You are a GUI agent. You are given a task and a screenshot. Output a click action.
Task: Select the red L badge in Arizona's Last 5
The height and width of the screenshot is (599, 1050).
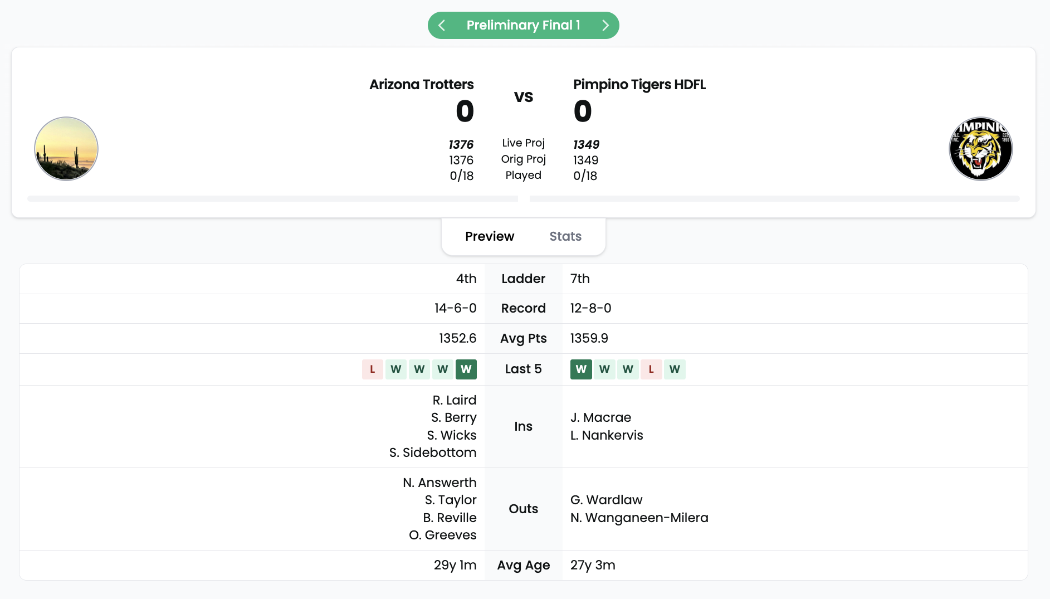coord(373,369)
